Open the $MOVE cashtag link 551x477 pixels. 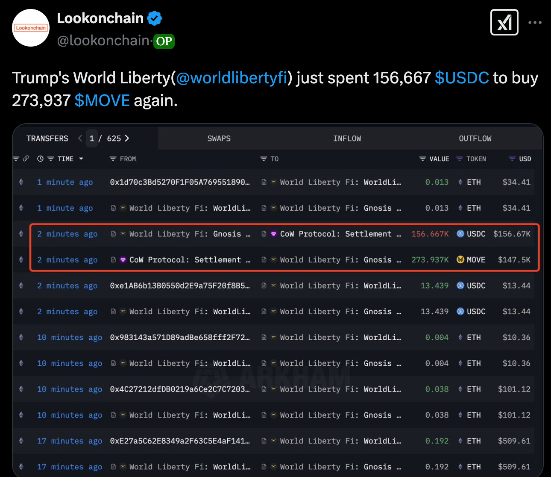[x=102, y=100]
